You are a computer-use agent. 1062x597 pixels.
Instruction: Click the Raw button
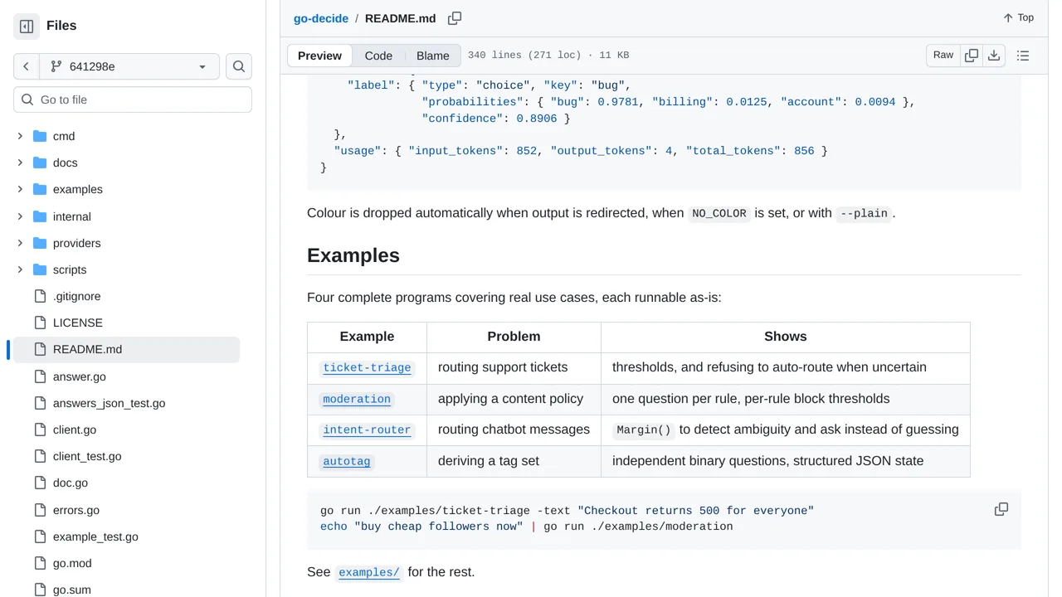943,56
